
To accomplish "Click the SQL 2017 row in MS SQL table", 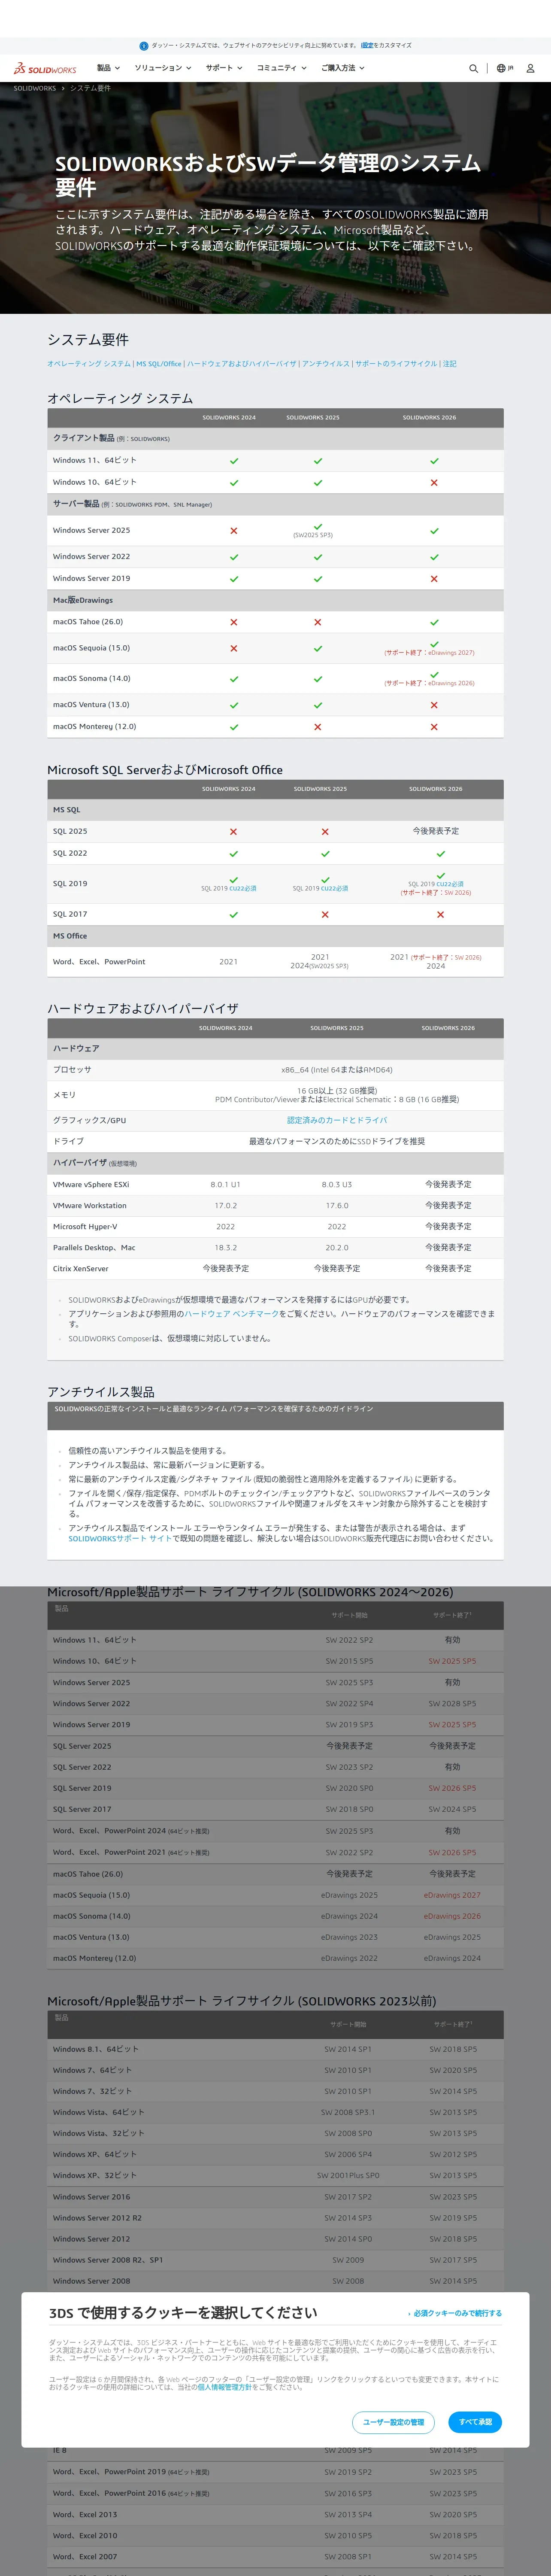I will click(275, 914).
